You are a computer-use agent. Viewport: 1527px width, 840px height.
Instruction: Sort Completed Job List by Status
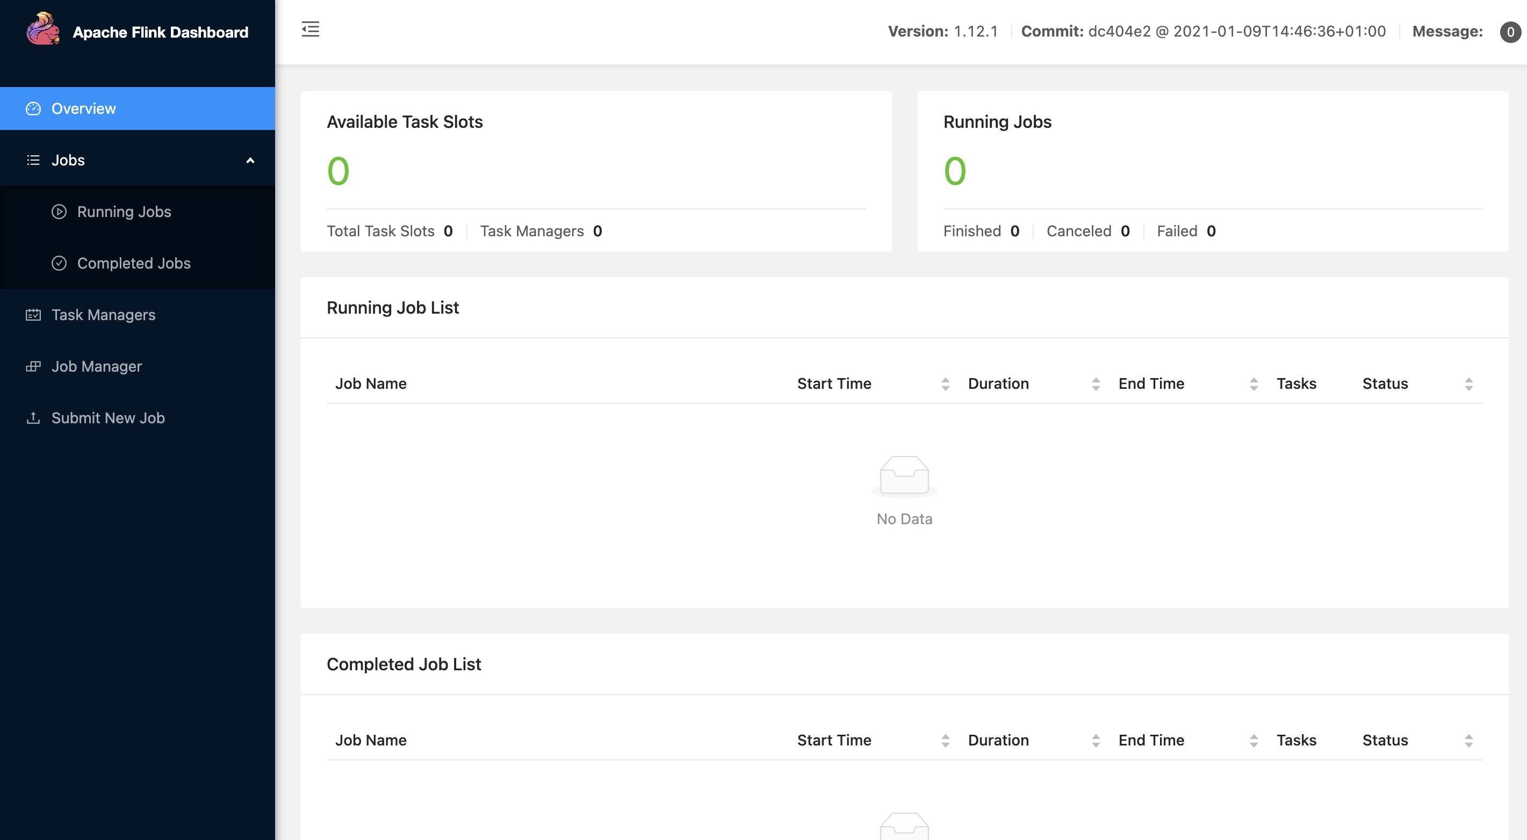pos(1468,741)
